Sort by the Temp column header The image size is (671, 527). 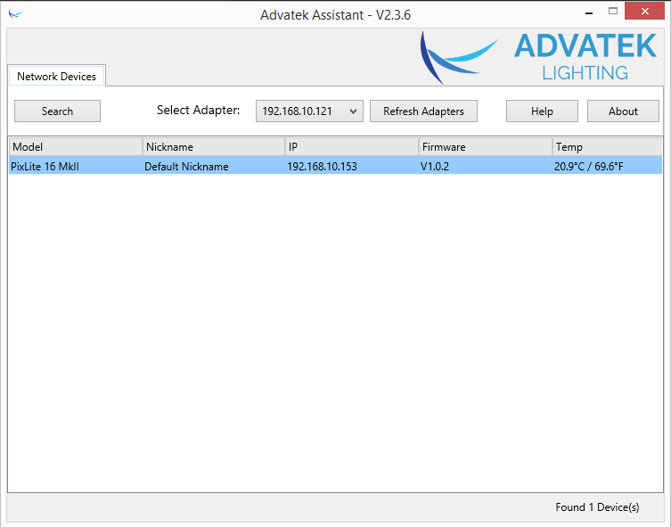click(x=607, y=147)
